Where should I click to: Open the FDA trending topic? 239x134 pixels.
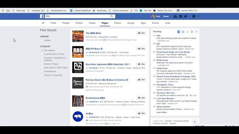coord(158,36)
